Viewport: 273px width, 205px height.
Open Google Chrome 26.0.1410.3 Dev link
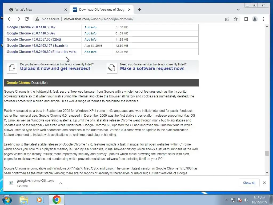(31, 27)
